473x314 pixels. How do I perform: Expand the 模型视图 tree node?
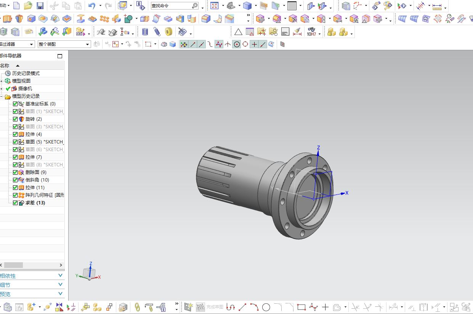tap(2, 81)
